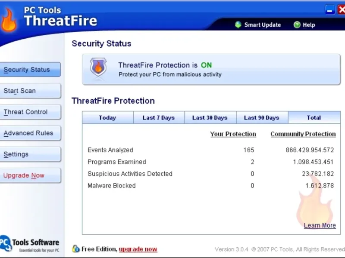Open the Settings page
This screenshot has height=258, width=345.
29,154
